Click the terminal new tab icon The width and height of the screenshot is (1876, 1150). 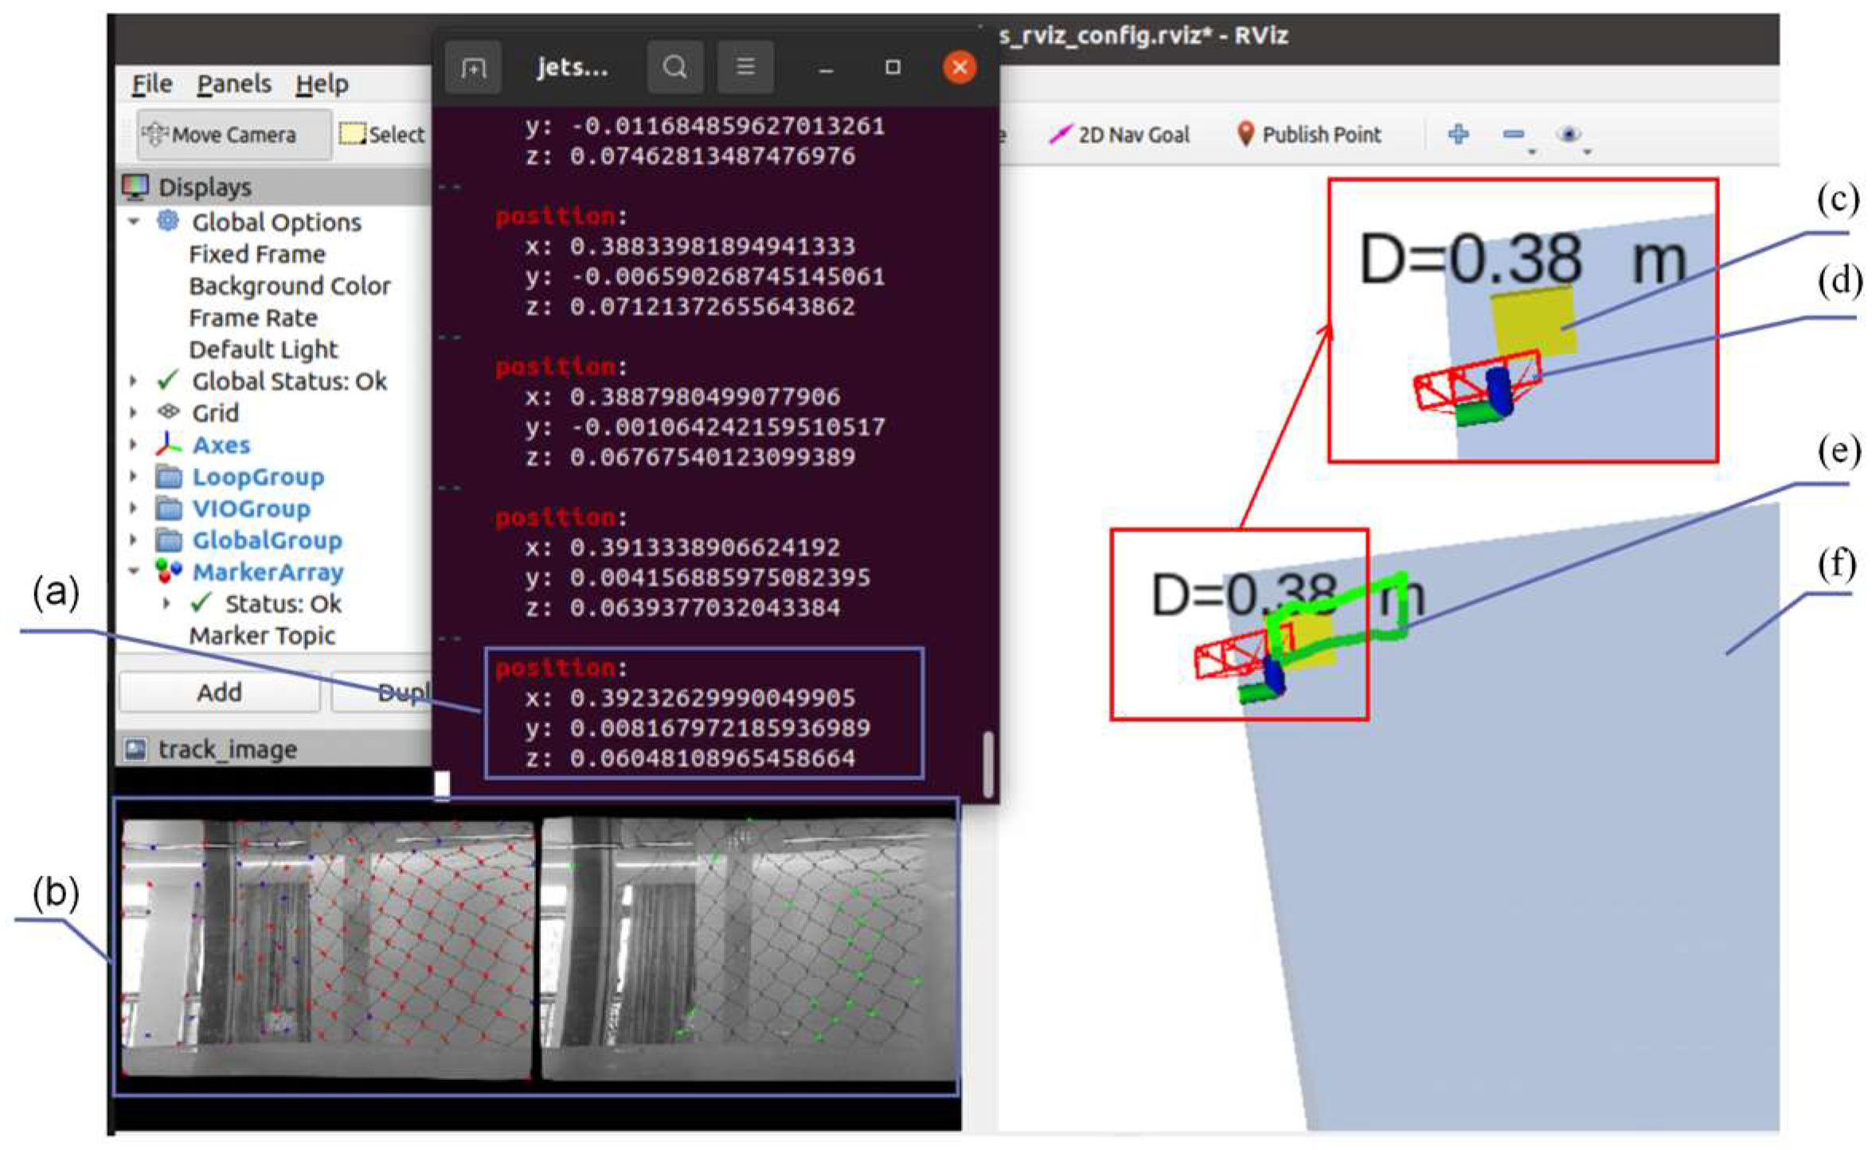click(473, 68)
